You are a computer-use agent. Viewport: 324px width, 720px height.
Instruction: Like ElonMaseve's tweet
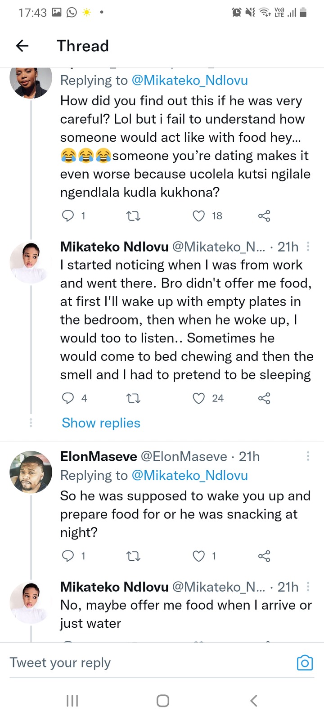pyautogui.click(x=199, y=556)
